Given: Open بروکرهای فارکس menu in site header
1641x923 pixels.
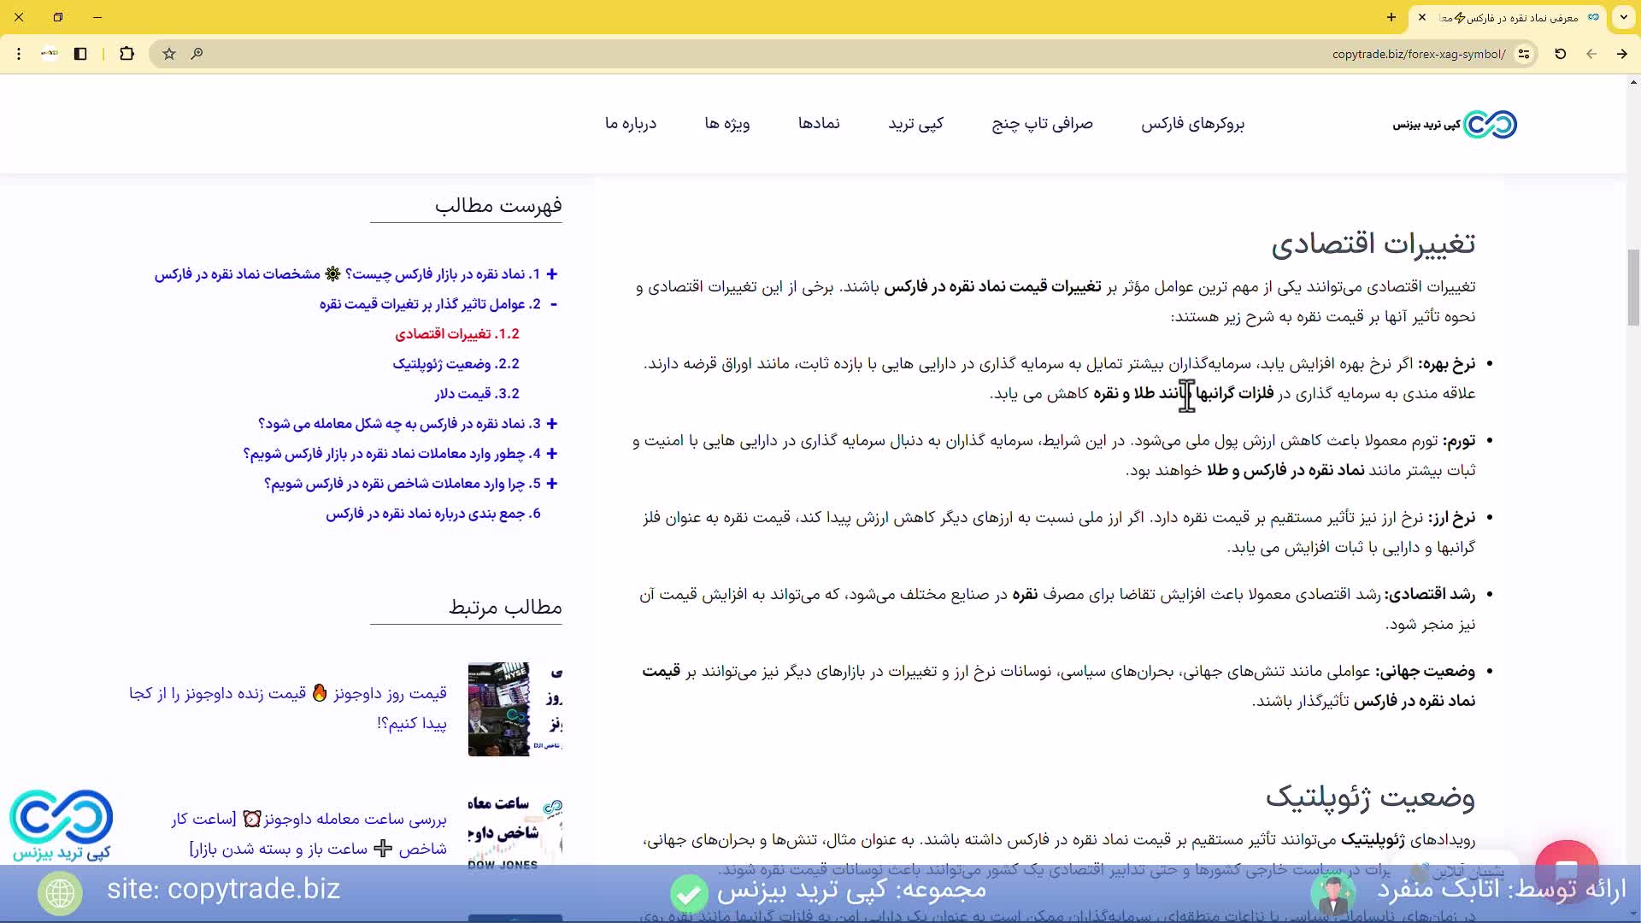Looking at the screenshot, I should 1192,124.
